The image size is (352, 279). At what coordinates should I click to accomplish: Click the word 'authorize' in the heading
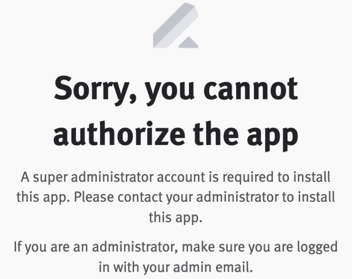point(119,133)
